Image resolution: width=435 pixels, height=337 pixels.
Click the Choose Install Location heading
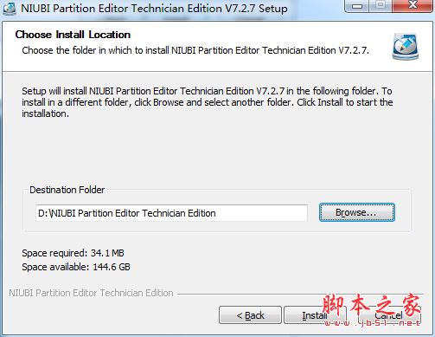pyautogui.click(x=73, y=35)
